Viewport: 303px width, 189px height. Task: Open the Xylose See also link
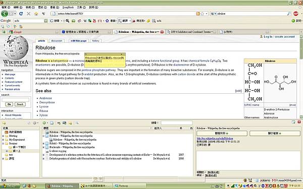point(43,115)
